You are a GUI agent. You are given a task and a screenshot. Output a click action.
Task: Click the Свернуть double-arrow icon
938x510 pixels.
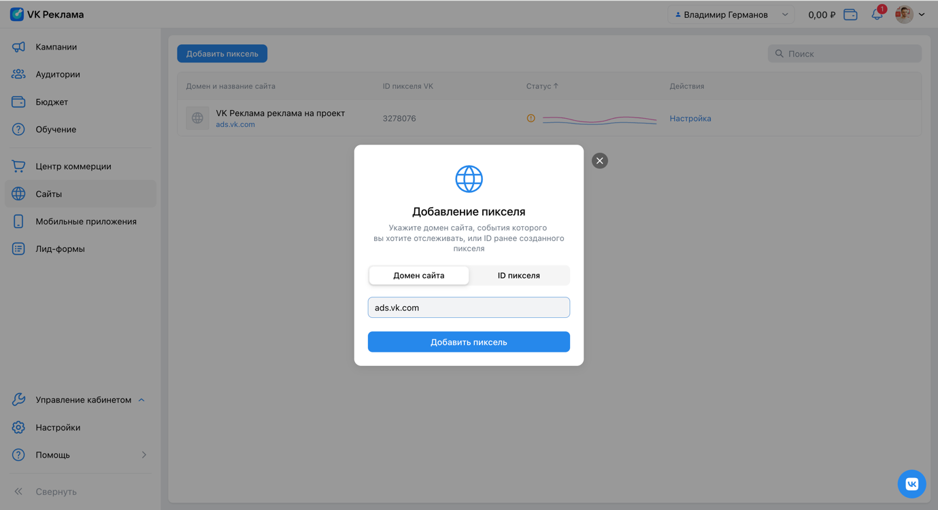[18, 492]
